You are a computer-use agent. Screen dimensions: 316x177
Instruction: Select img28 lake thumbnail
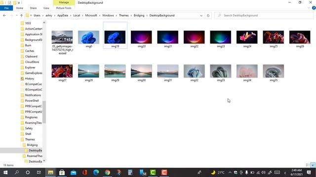[x=88, y=71]
